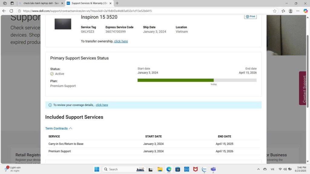Open the Favorites list icon

pos(283,11)
